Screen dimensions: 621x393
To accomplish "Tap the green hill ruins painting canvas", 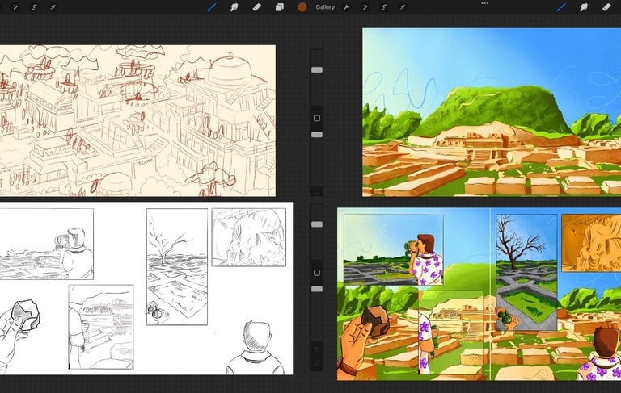I will pos(492,112).
